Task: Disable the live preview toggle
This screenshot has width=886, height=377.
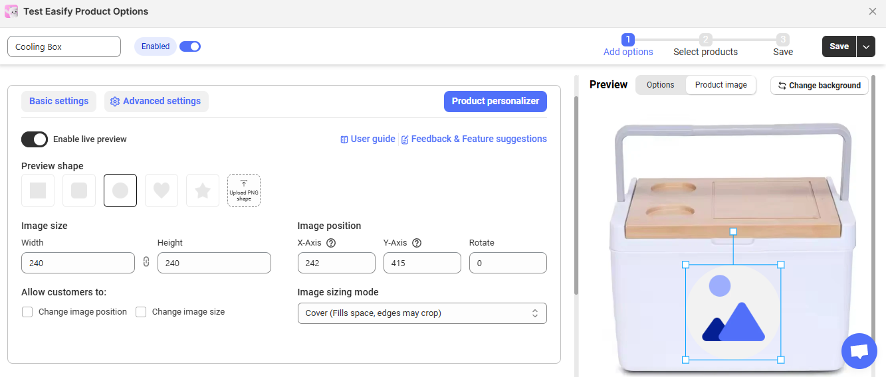Action: point(35,139)
